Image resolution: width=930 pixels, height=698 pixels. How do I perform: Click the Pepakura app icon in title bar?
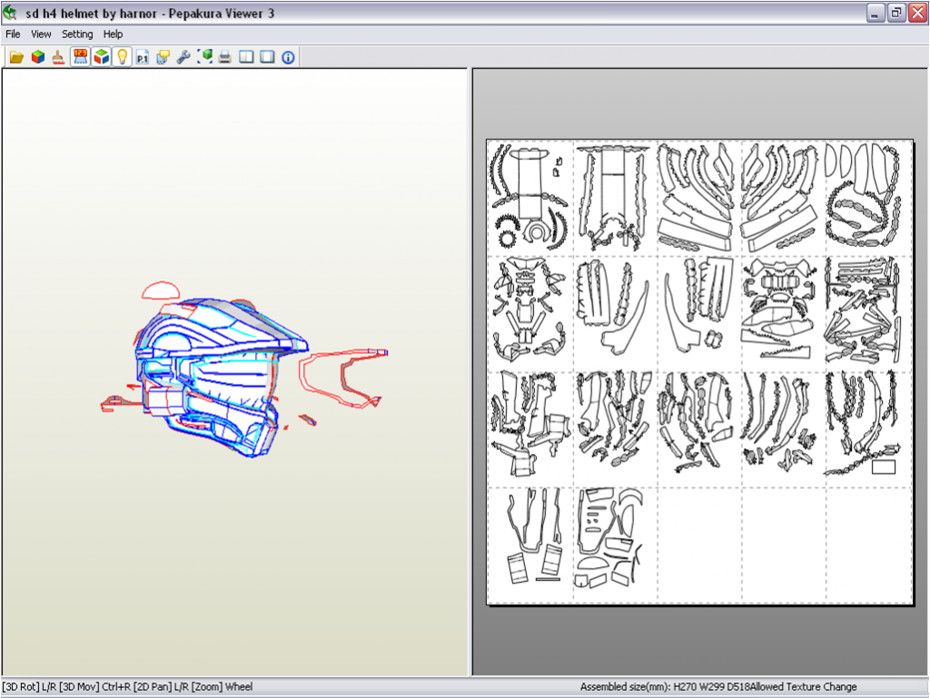coord(10,13)
